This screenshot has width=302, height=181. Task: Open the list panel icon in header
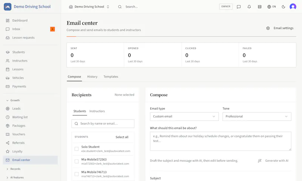(x=259, y=7)
